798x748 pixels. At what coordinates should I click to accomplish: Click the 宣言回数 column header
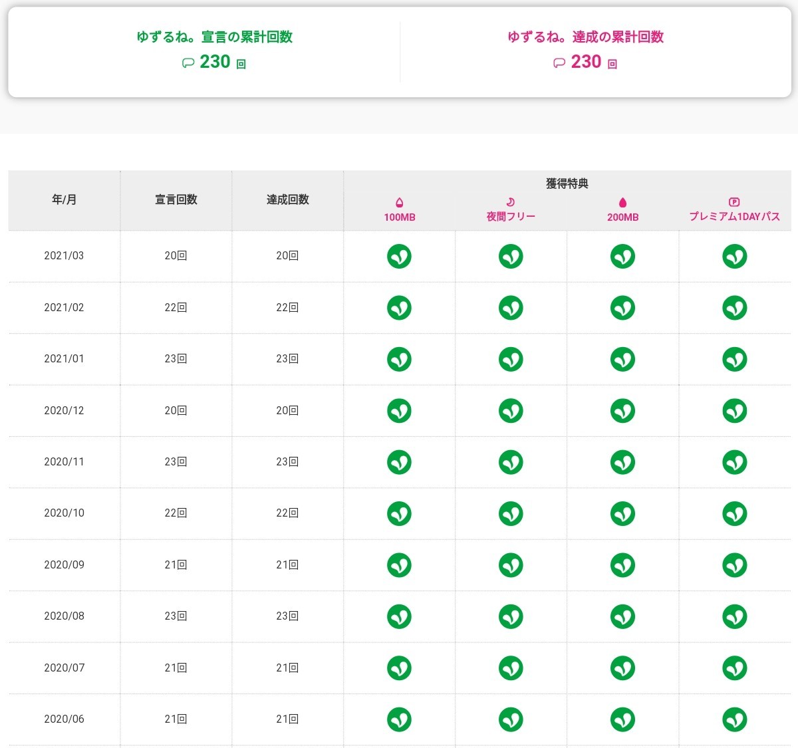tap(176, 199)
